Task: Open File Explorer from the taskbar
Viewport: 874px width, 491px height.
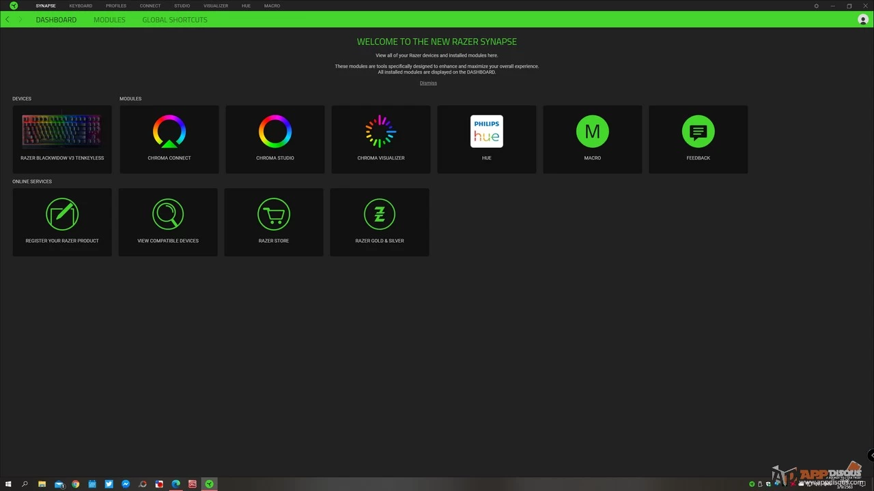Action: tap(42, 484)
